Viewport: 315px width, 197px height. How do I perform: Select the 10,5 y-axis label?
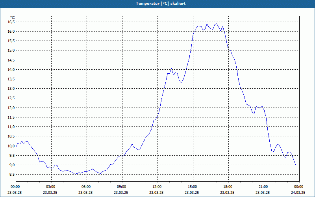click(x=11, y=136)
